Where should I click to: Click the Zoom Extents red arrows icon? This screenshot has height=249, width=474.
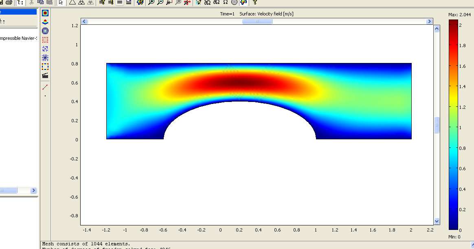tap(187, 2)
